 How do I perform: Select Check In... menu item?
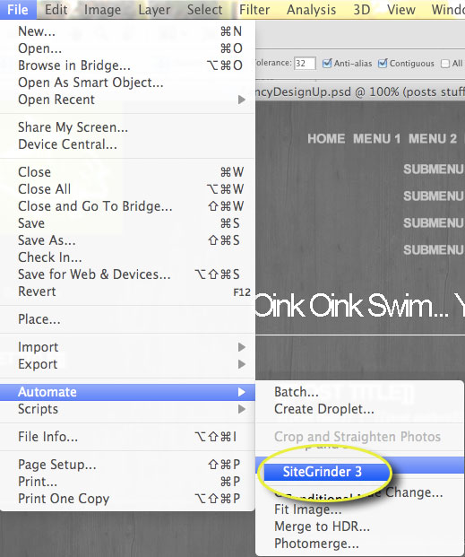(x=127, y=257)
